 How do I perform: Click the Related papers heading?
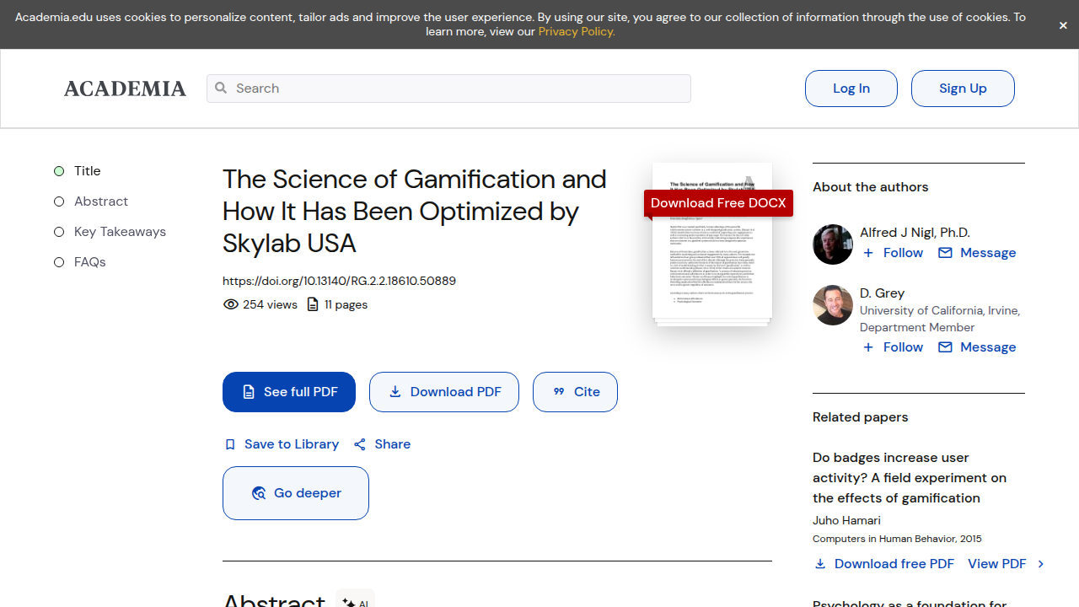coord(861,417)
